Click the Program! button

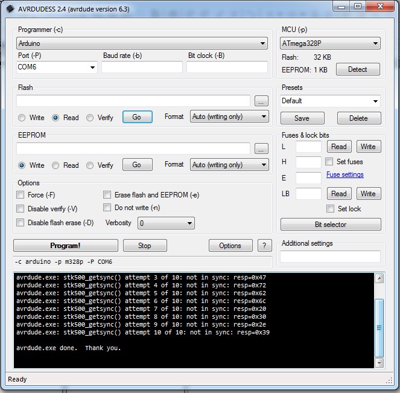[66, 246]
